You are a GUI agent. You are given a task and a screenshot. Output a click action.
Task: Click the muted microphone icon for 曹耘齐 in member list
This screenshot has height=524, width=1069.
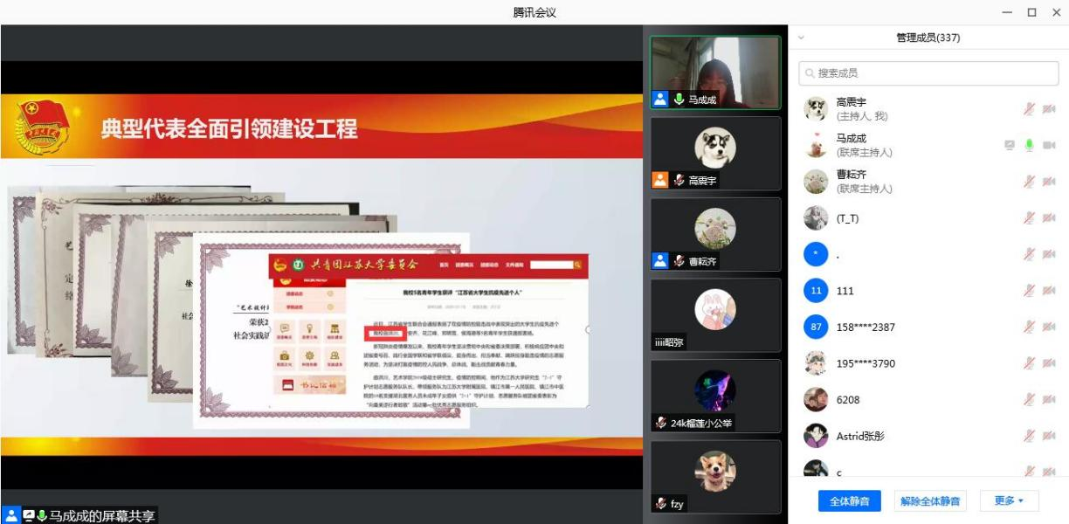point(1031,182)
